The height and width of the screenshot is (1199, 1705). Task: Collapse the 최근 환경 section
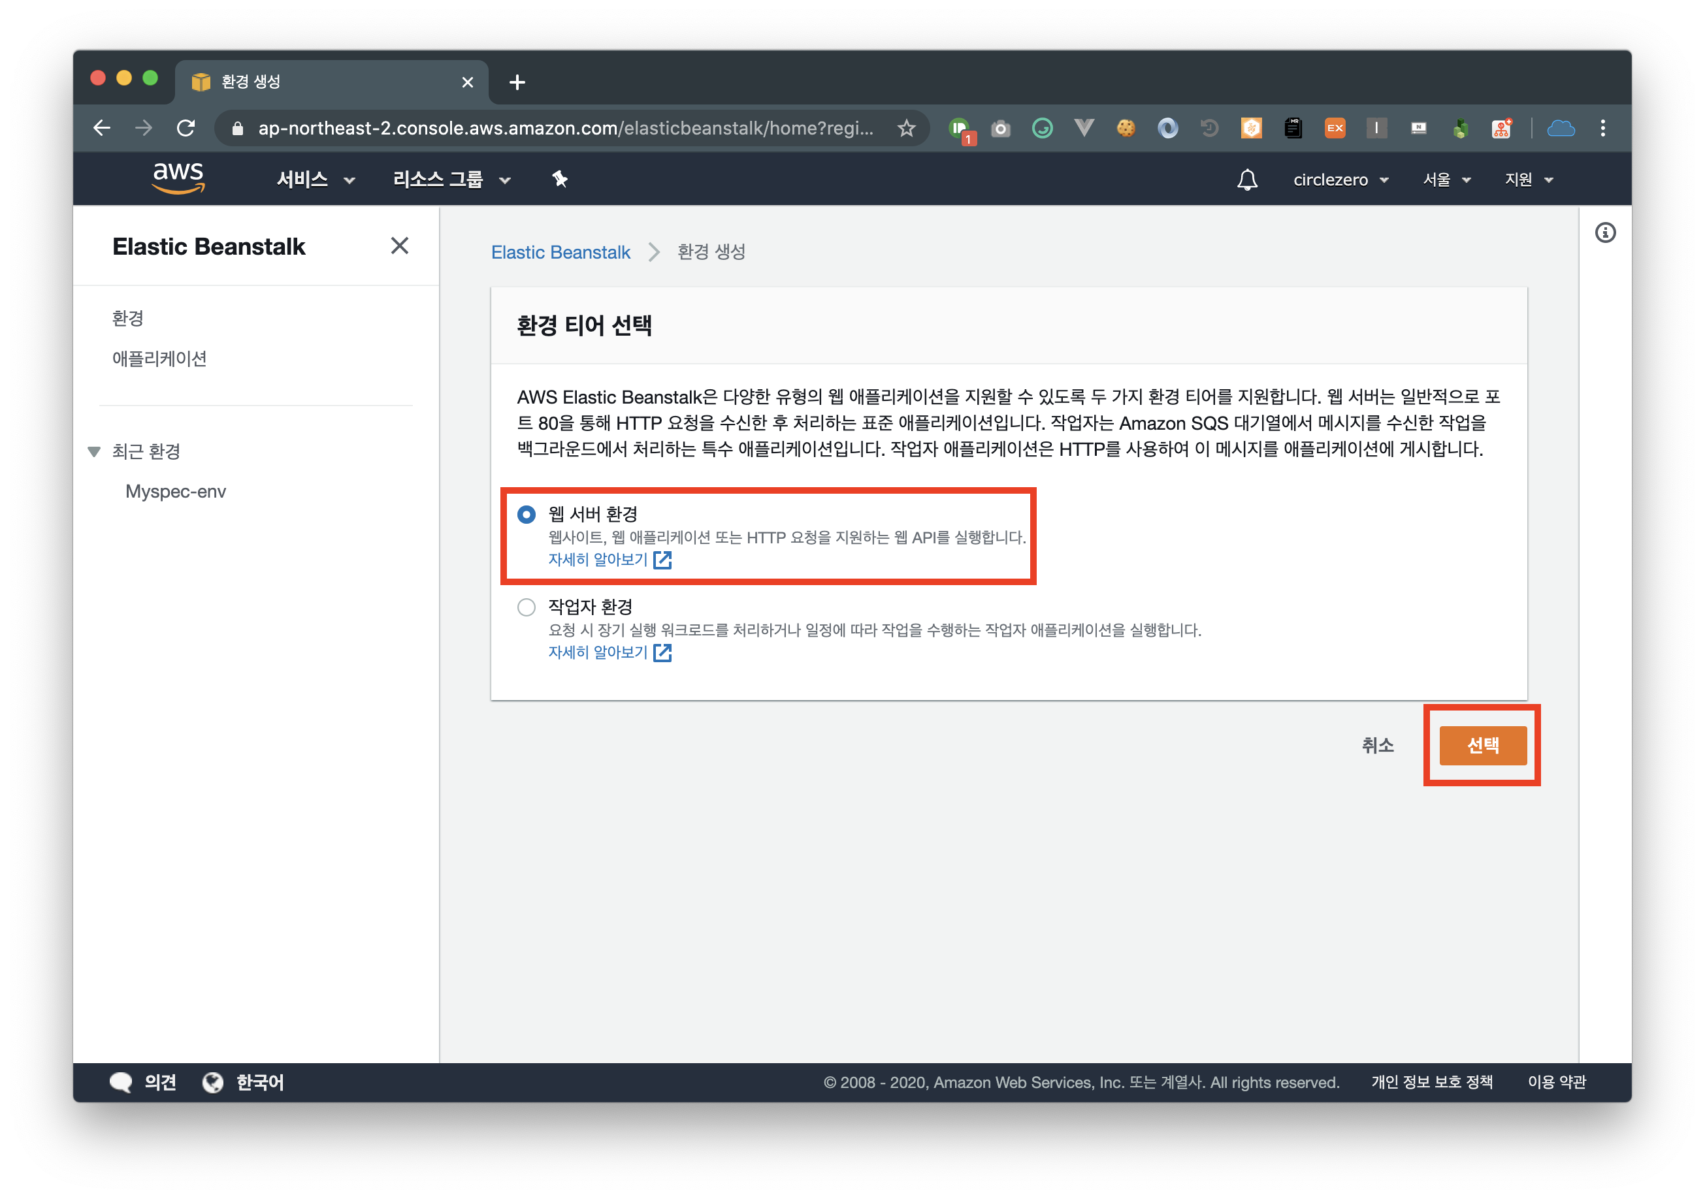click(94, 451)
